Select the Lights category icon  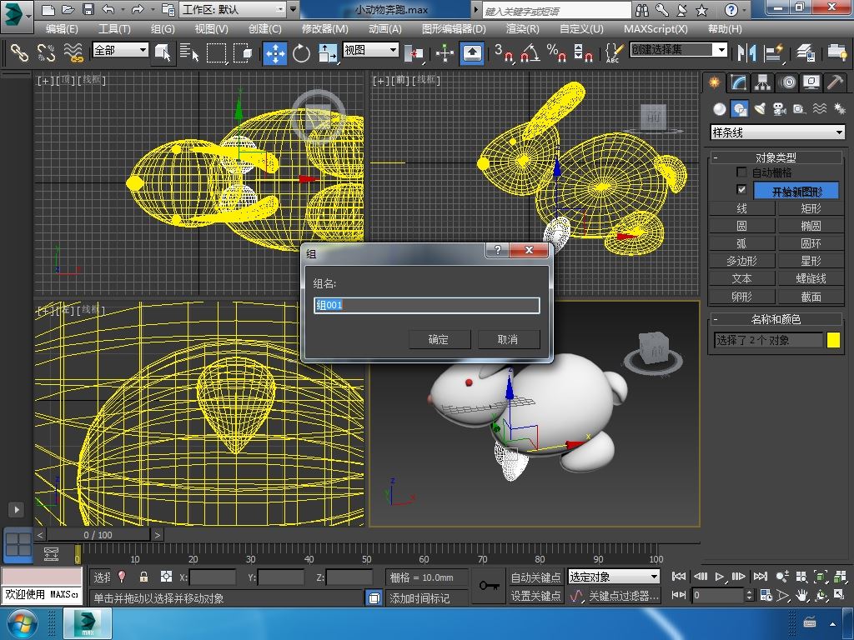[760, 109]
